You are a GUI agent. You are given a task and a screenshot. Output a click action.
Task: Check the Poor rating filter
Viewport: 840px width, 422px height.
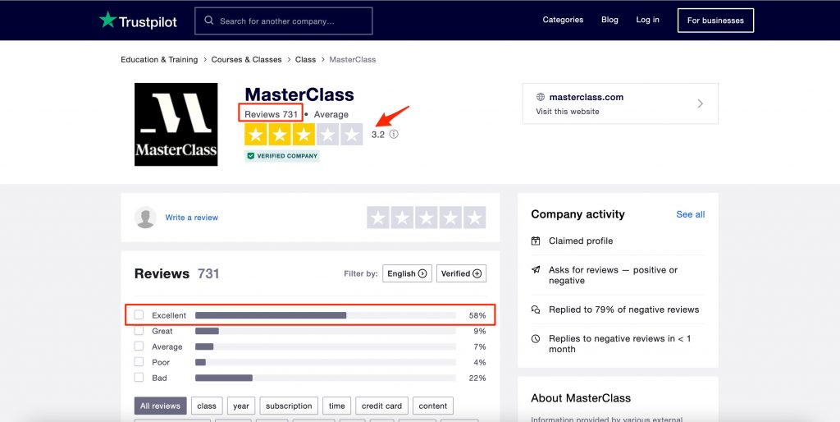(x=139, y=361)
